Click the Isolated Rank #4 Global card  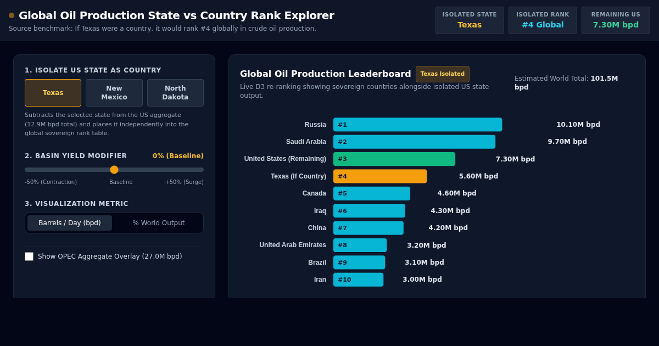coord(543,20)
